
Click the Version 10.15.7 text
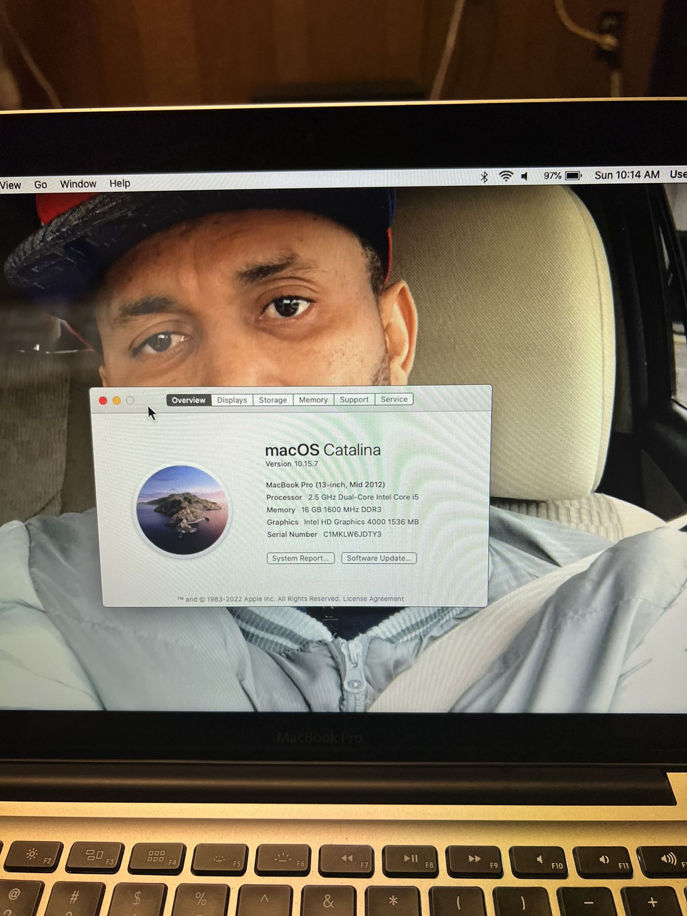pos(292,464)
